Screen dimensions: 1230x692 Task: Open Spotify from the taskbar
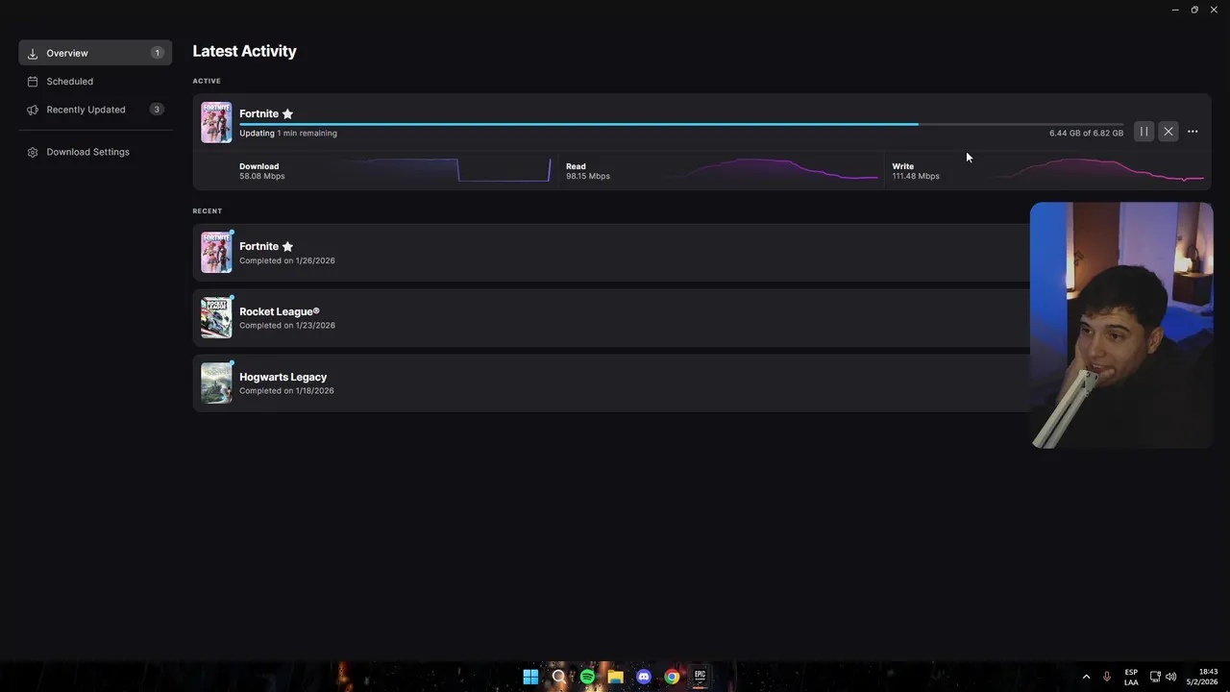587,677
